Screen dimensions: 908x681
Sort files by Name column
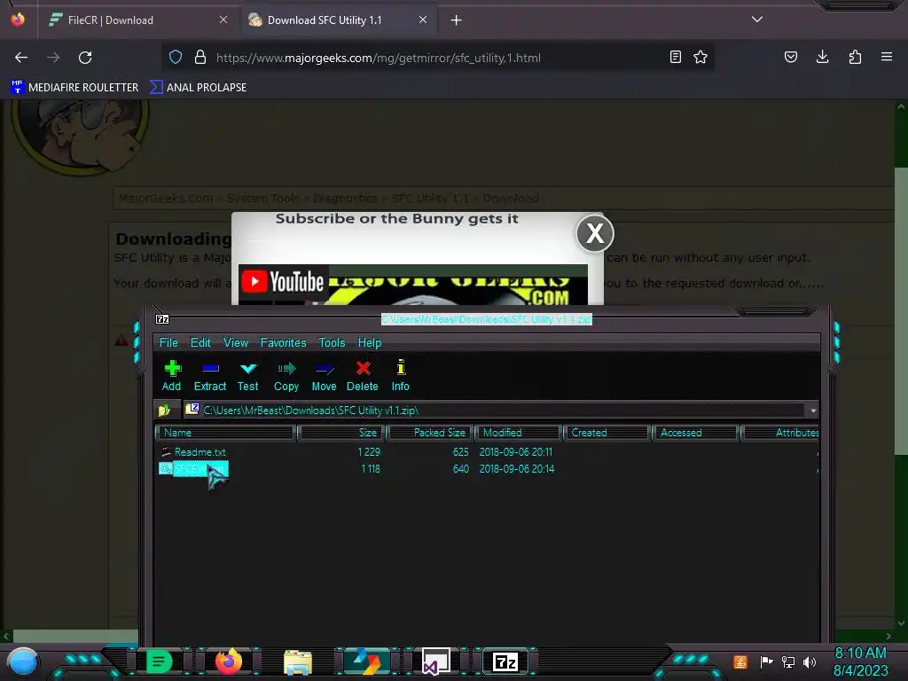tap(225, 433)
